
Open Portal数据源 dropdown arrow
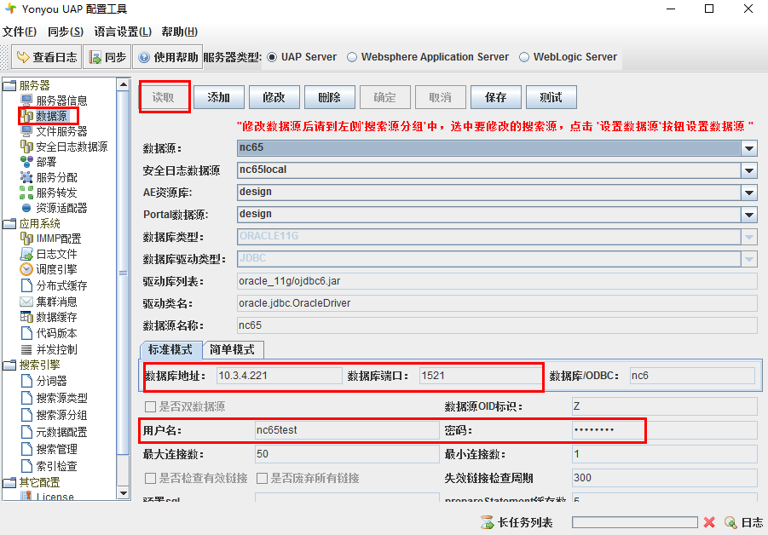(749, 215)
